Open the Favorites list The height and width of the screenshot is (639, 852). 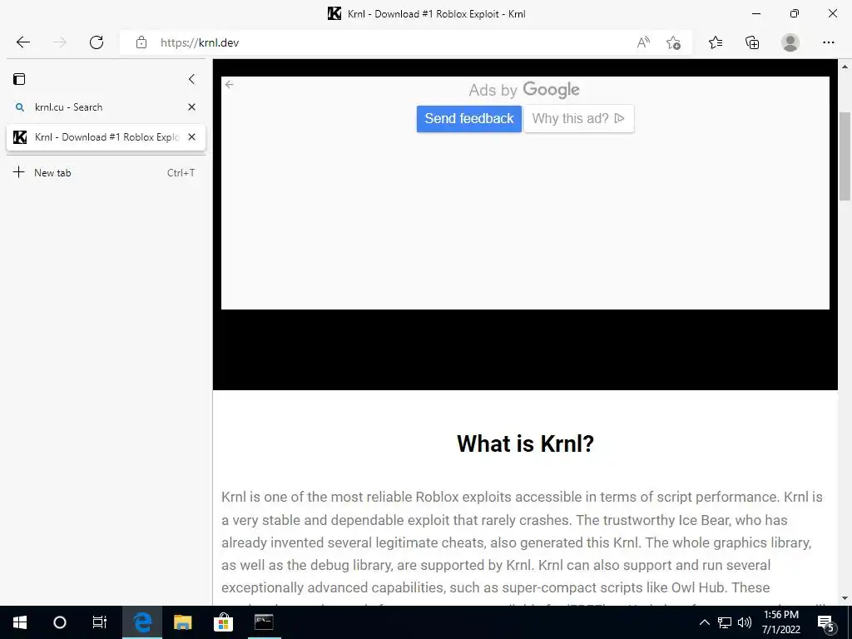pos(716,42)
